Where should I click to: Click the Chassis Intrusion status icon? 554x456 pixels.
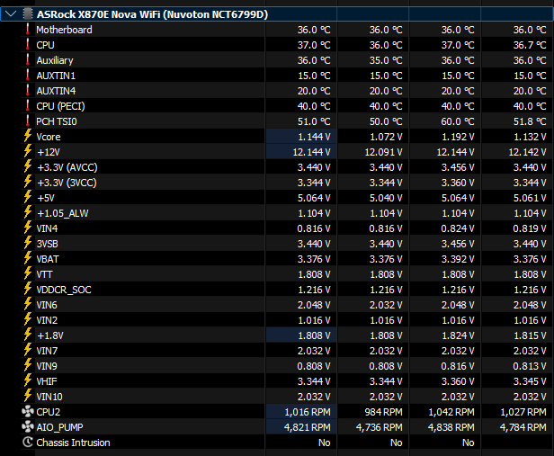27,443
